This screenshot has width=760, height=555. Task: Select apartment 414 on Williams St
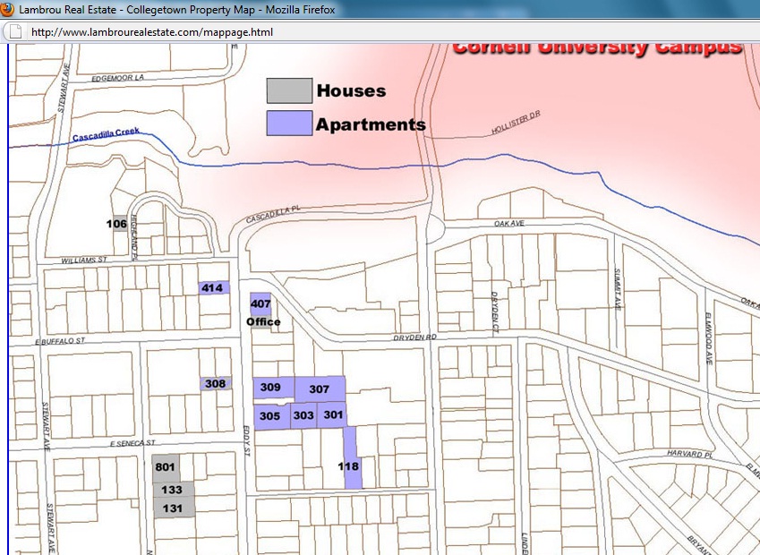click(213, 287)
